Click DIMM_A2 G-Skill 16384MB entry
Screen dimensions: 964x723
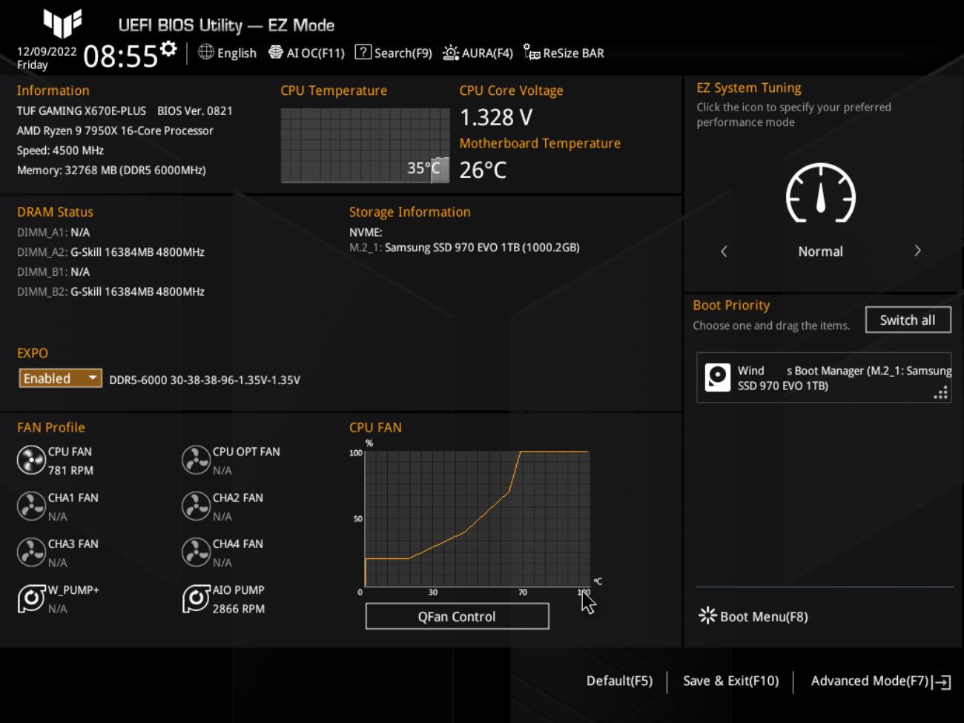point(110,252)
